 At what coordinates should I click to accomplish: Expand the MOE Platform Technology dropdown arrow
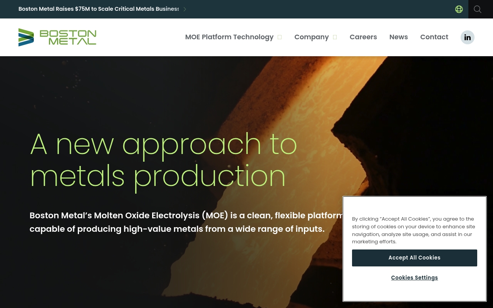point(280,37)
